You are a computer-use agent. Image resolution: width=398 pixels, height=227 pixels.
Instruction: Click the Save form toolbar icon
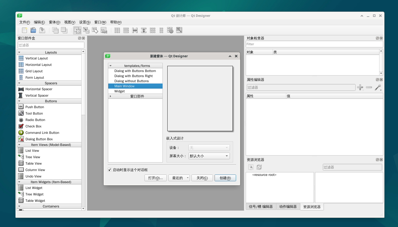pyautogui.click(x=42, y=30)
